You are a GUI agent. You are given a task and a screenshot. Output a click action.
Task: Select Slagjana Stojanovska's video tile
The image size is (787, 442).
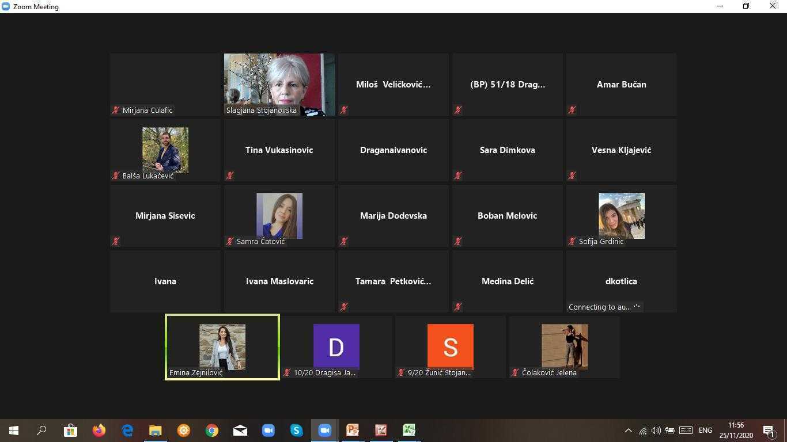(x=279, y=85)
